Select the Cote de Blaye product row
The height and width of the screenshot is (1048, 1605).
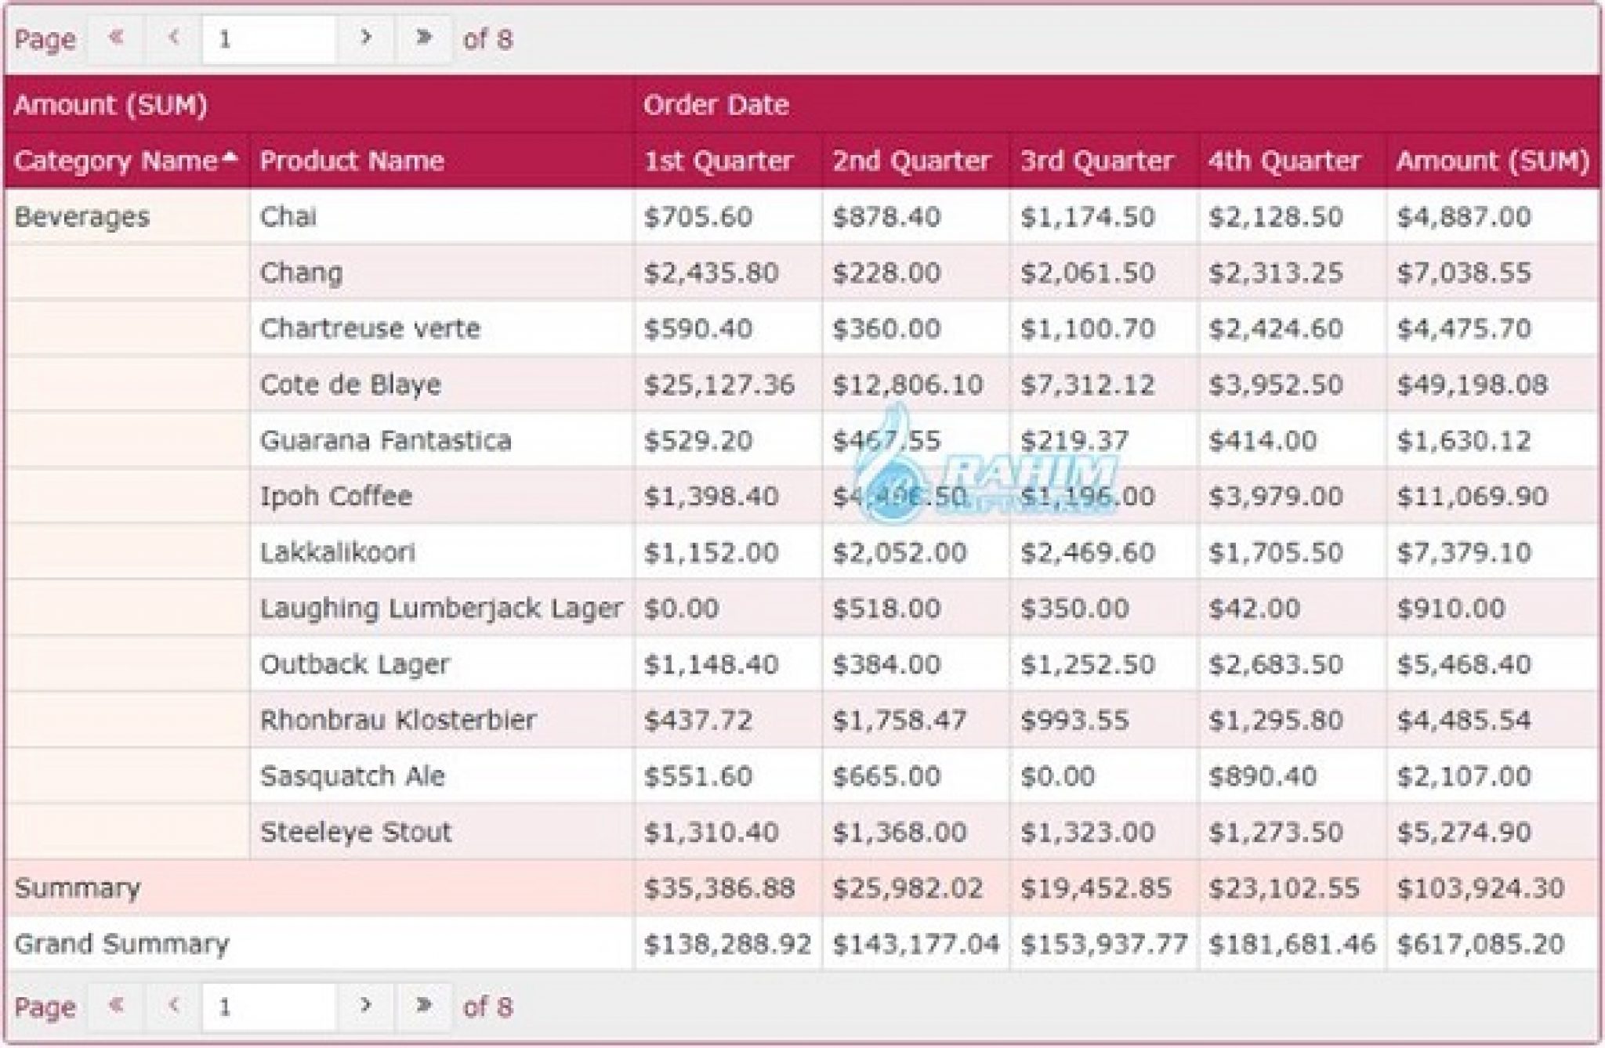[350, 385]
